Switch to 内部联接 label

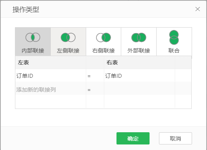click(33, 51)
